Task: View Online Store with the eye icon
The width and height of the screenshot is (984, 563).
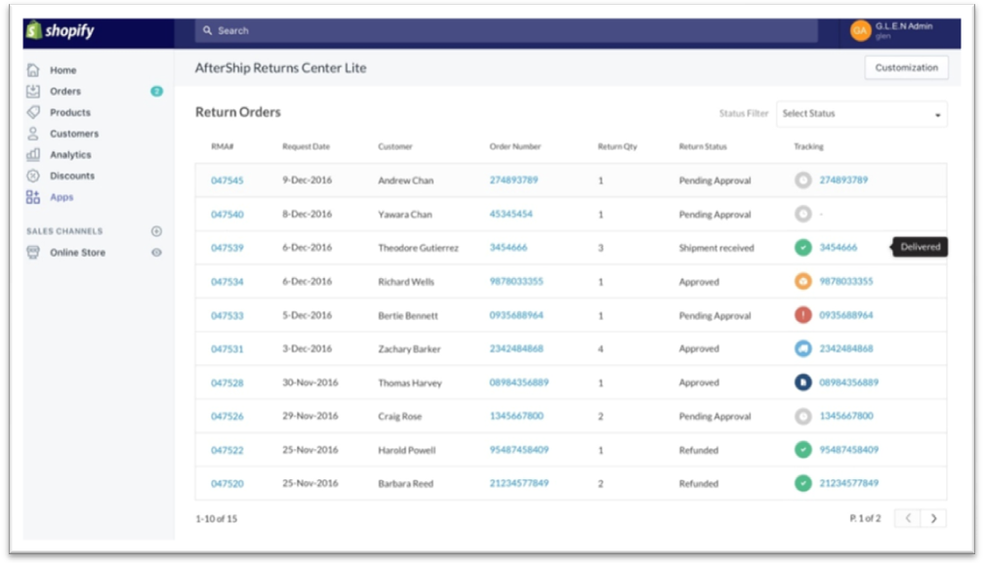Action: 156,252
